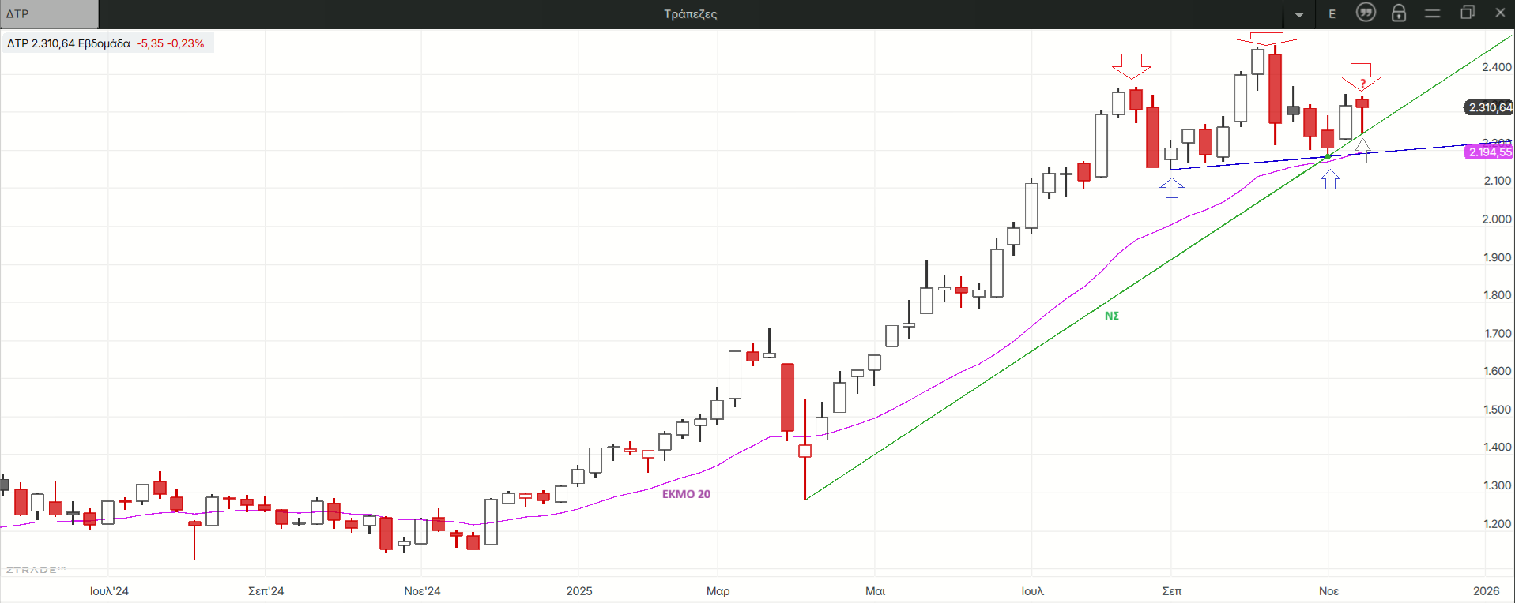
Task: Click the ΔΤΡ Εβδομάδα chart legend label
Action: (69, 43)
